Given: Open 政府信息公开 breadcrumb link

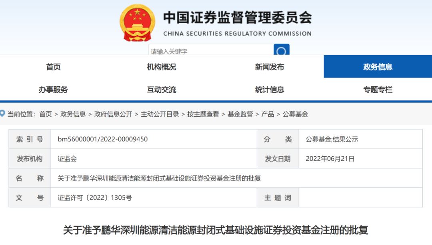Looking at the screenshot, I should pyautogui.click(x=113, y=114).
